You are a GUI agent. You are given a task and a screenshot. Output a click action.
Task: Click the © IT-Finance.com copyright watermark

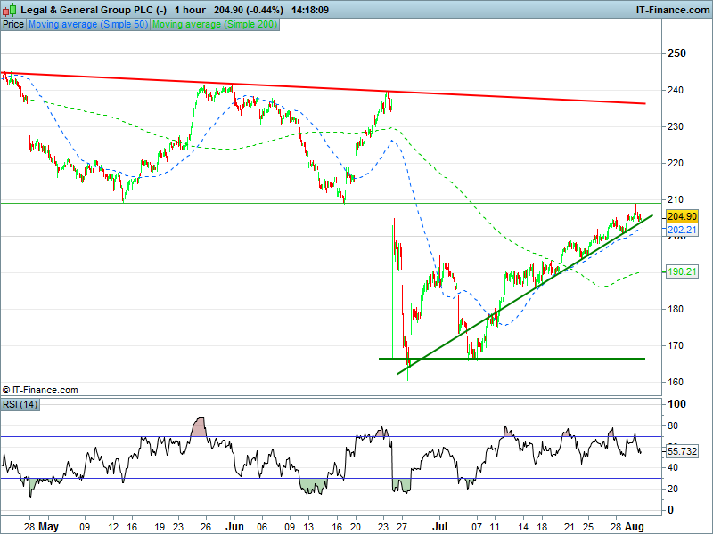pos(41,390)
